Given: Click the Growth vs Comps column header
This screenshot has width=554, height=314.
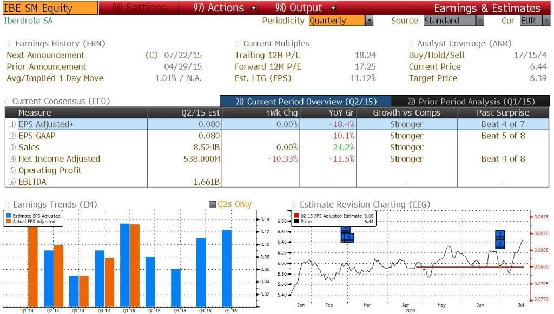Looking at the screenshot, I should (x=407, y=113).
